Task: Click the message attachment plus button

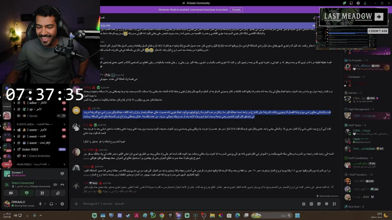Action: [76, 204]
